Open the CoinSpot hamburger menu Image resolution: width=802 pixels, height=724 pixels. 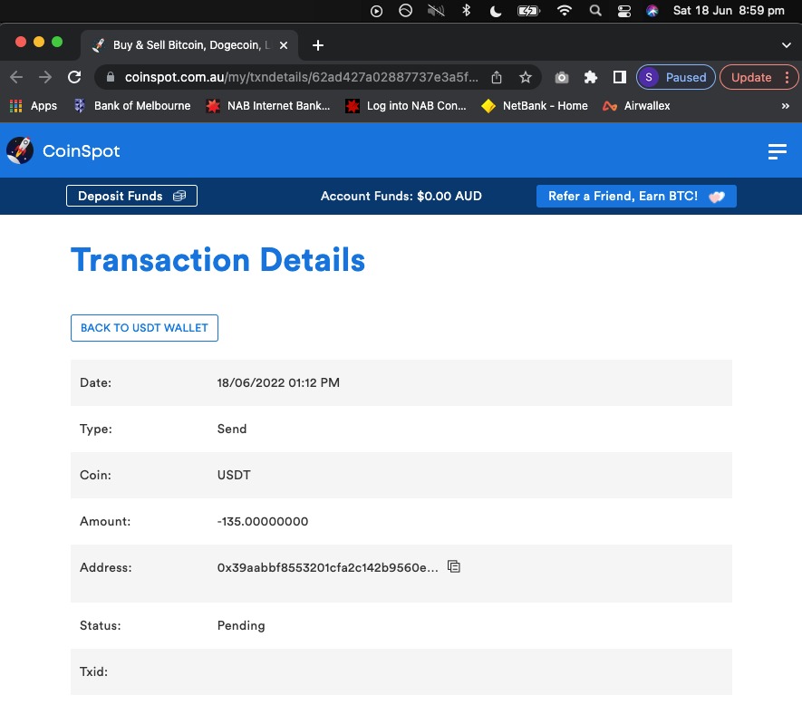pos(777,151)
